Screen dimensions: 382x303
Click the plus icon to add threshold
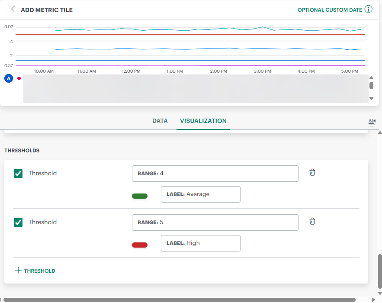point(18,271)
